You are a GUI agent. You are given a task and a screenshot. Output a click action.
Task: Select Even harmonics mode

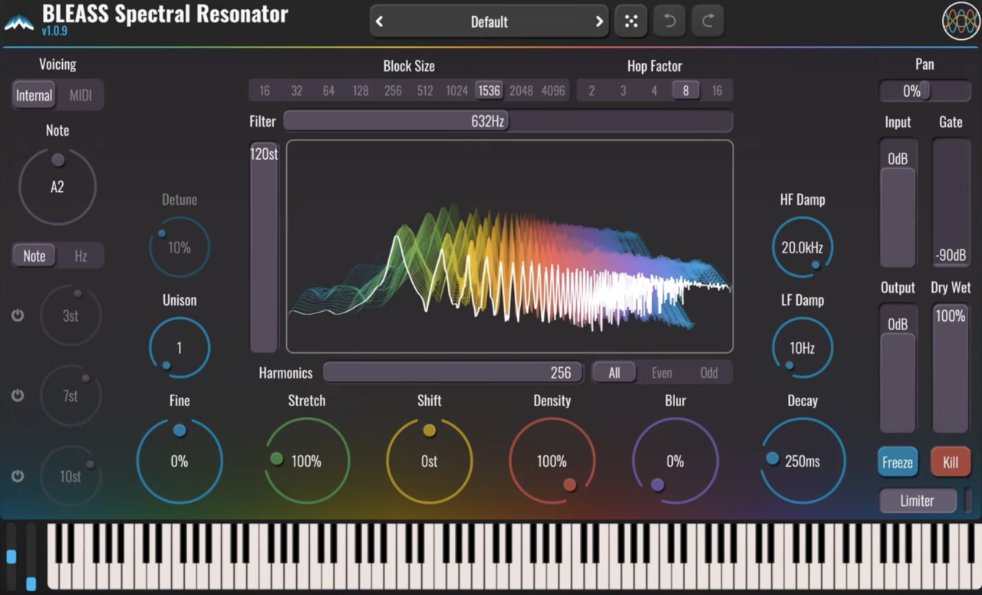pyautogui.click(x=661, y=372)
